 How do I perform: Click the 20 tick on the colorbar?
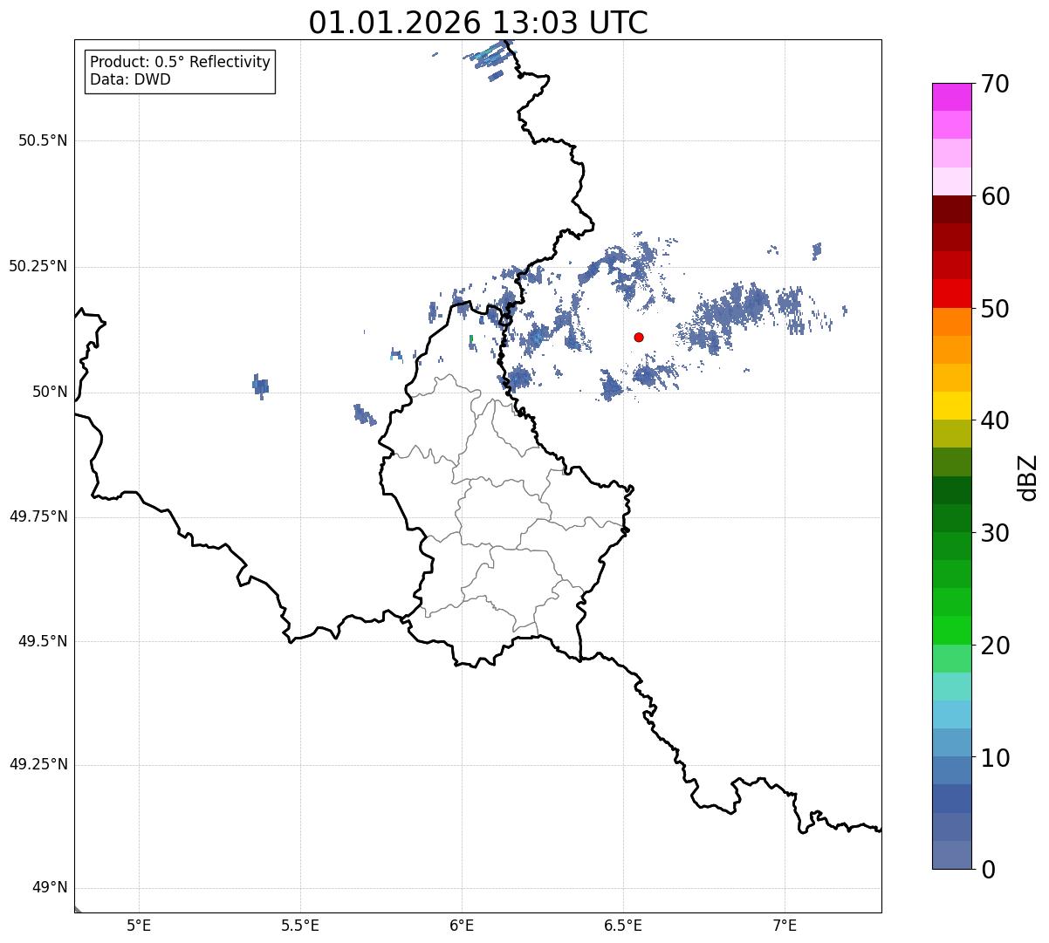995,646
